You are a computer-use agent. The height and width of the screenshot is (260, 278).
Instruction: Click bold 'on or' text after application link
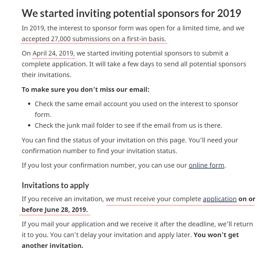(247, 199)
